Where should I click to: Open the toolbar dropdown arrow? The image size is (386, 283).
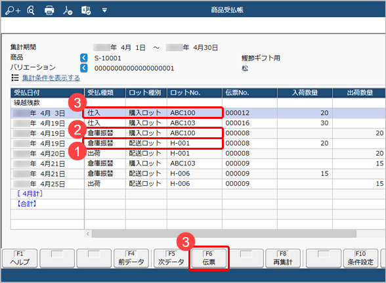pos(104,11)
